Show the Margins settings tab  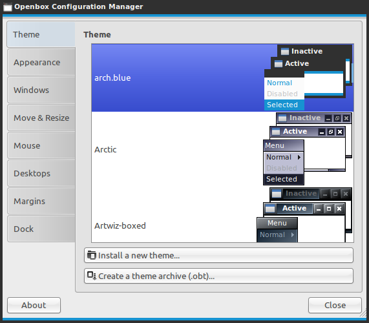(x=41, y=201)
